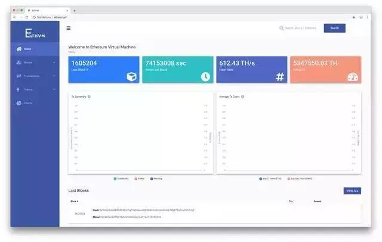The width and height of the screenshot is (382, 242).
Task: Expand the Tokens submenu chevron
Action: (x=54, y=89)
